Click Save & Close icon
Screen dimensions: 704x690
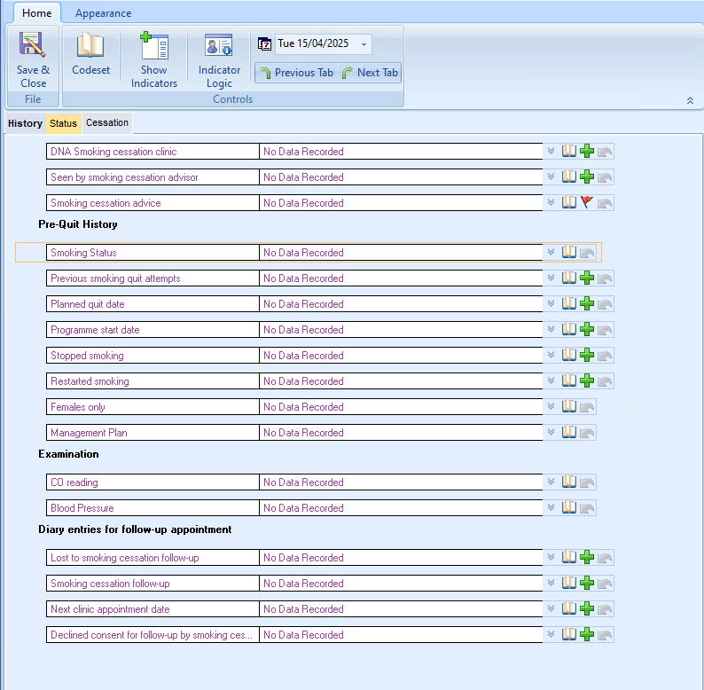32,45
